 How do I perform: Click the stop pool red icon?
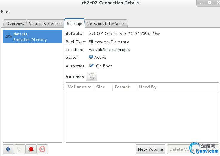(31, 149)
